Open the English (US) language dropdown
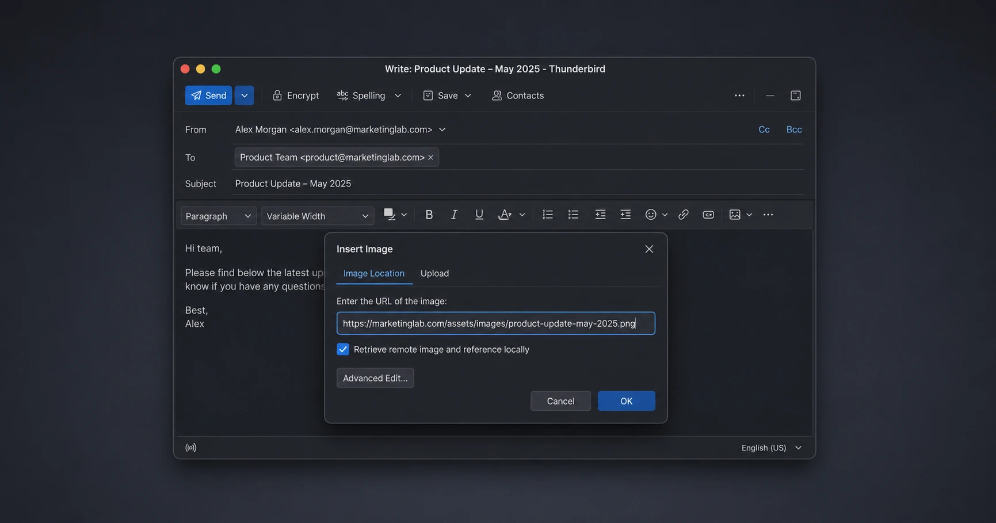 [x=772, y=448]
